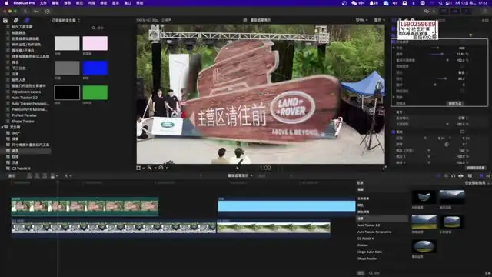The width and height of the screenshot is (492, 277).
Task: Collapse the 发生器 sidebar category
Action: [3, 127]
